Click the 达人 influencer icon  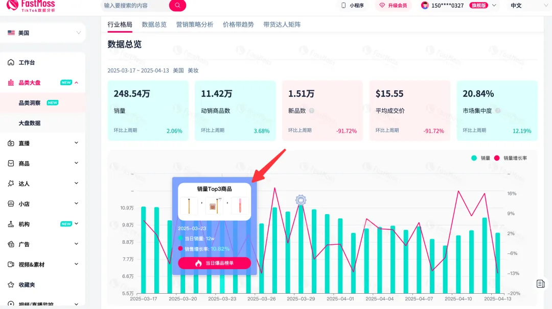pyautogui.click(x=11, y=184)
